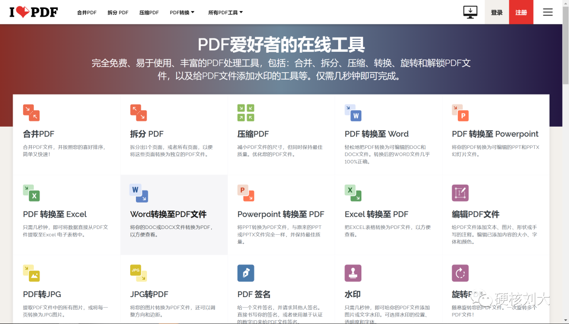This screenshot has height=324, width=569.
Task: Open the PDF 签名 title link
Action: pos(254,294)
